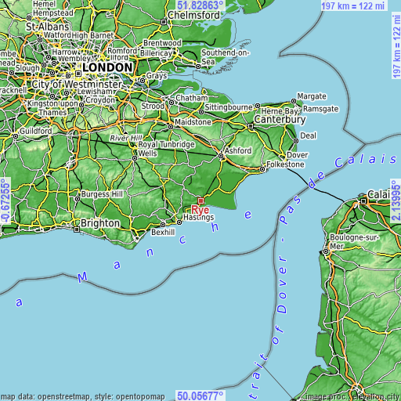Click the Ramsgate label
The width and height of the screenshot is (401, 401).
pos(321,109)
